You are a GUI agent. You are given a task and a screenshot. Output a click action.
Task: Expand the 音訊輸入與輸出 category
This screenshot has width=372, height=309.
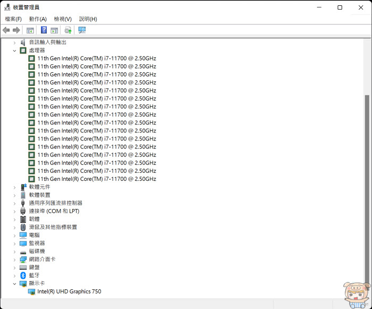tap(14, 43)
